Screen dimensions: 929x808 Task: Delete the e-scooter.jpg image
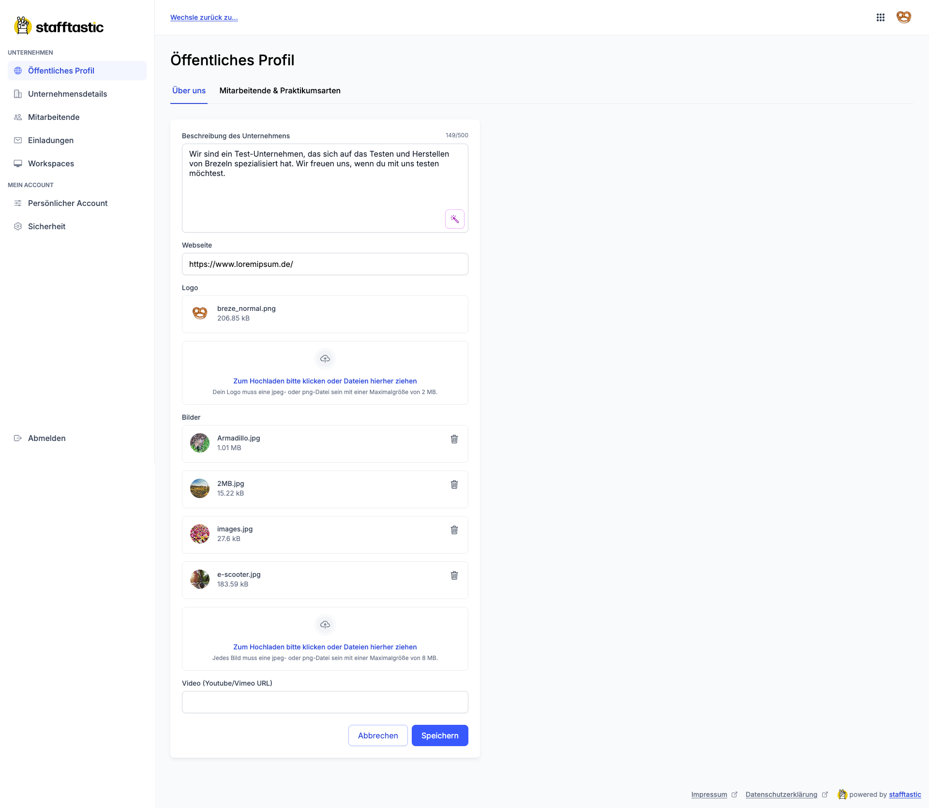(454, 575)
